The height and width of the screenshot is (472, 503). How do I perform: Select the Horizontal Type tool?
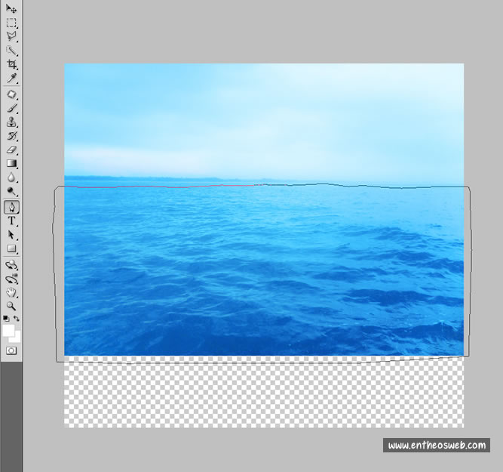coord(11,221)
